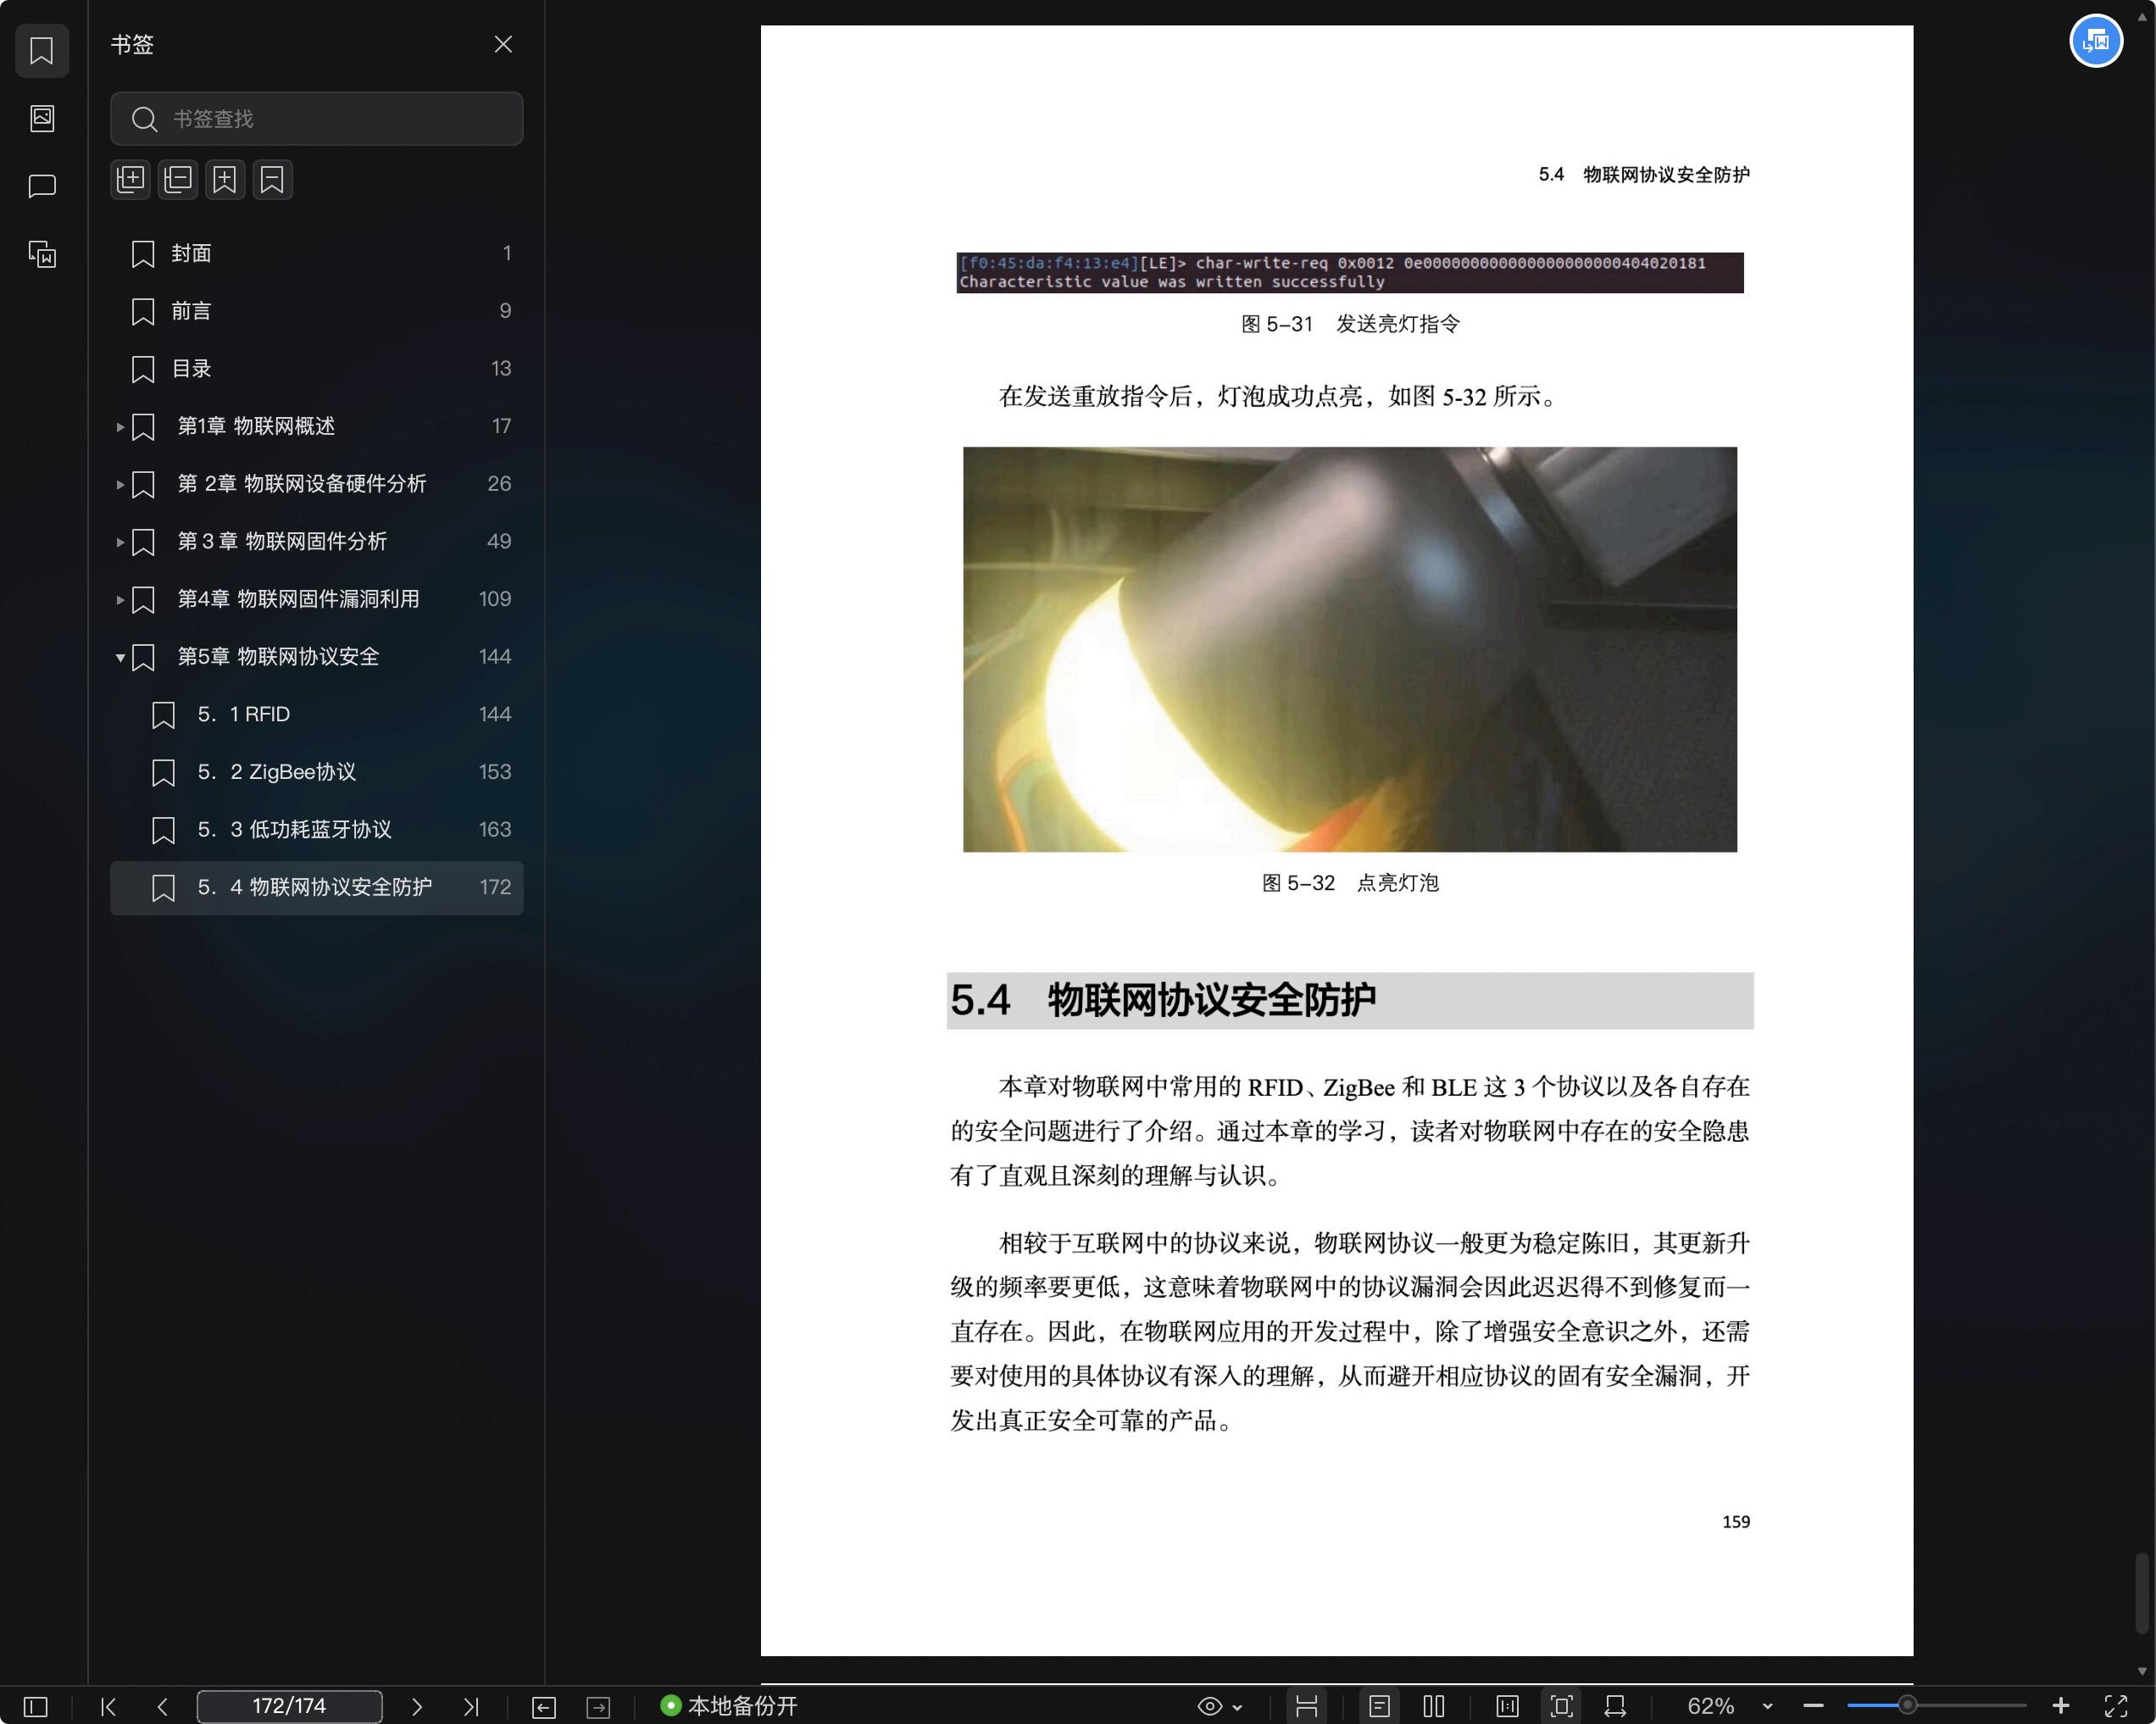Close the 书签 bookmarks panel
This screenshot has width=2156, height=1724.
[x=503, y=44]
